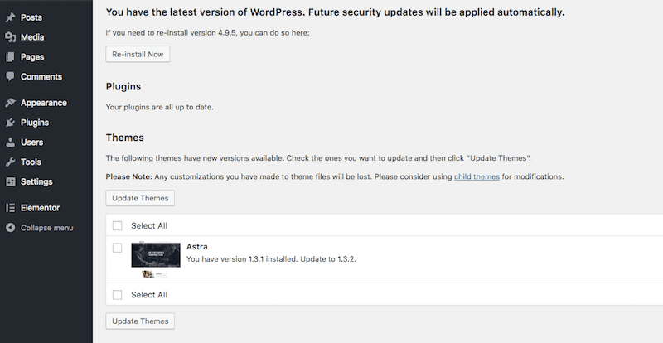Click the Comments speech bubble icon
The height and width of the screenshot is (343, 663).
11,76
